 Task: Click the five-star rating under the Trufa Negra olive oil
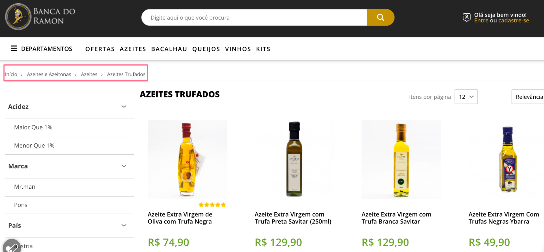(212, 204)
